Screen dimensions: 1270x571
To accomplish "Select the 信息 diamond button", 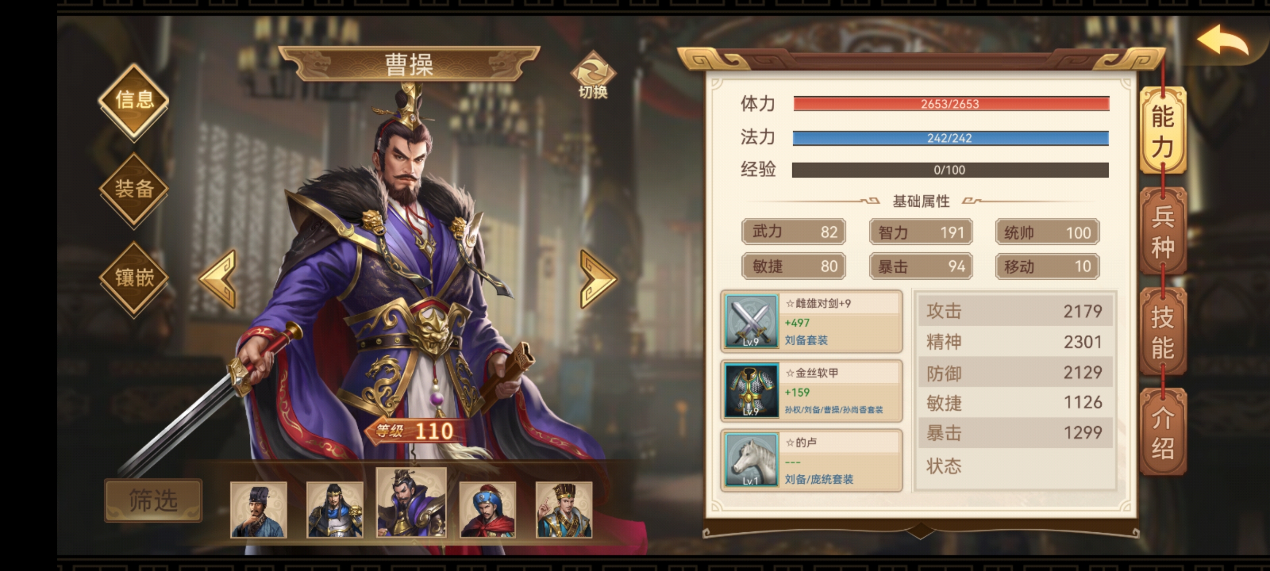I will (x=134, y=100).
